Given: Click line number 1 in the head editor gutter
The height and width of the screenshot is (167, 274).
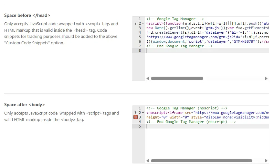Looking at the screenshot, I should pos(140,19).
